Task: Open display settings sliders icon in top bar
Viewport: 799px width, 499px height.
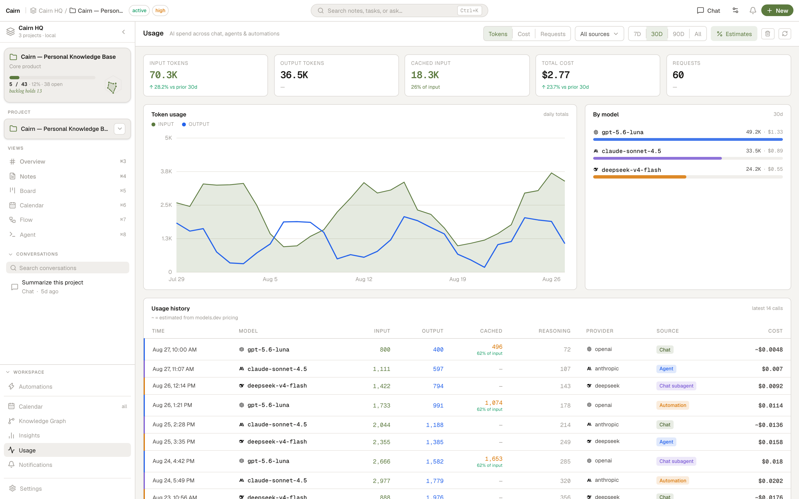Action: [735, 11]
